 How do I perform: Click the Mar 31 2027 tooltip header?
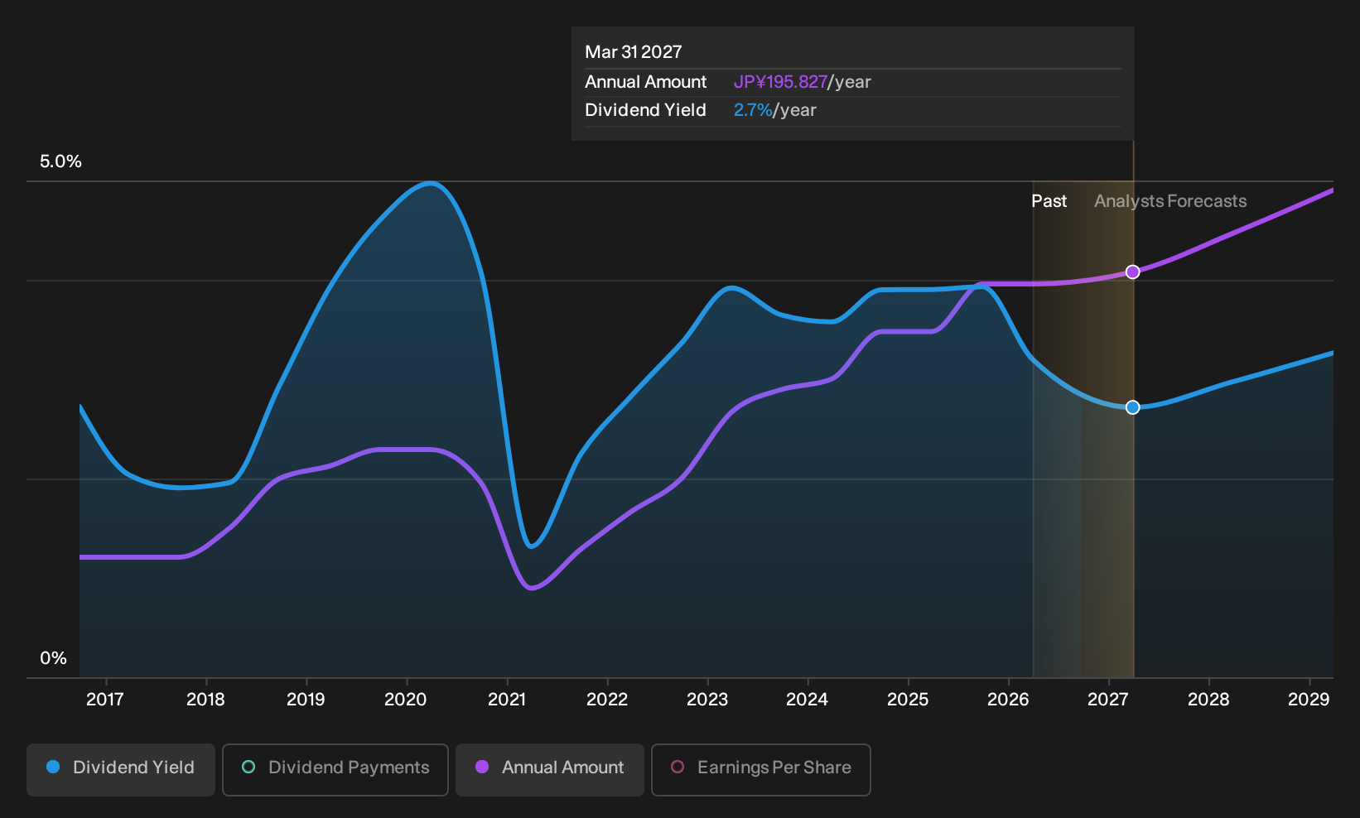coord(634,52)
